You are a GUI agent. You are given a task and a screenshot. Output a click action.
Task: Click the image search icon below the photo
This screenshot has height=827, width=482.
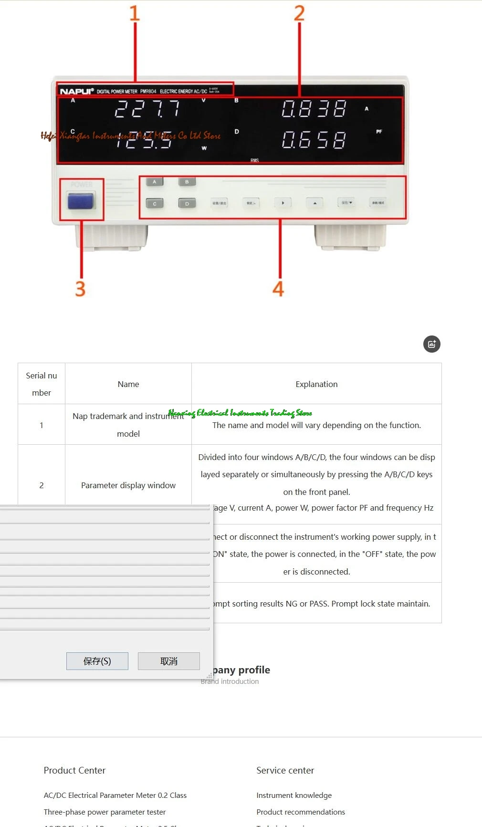pos(432,344)
